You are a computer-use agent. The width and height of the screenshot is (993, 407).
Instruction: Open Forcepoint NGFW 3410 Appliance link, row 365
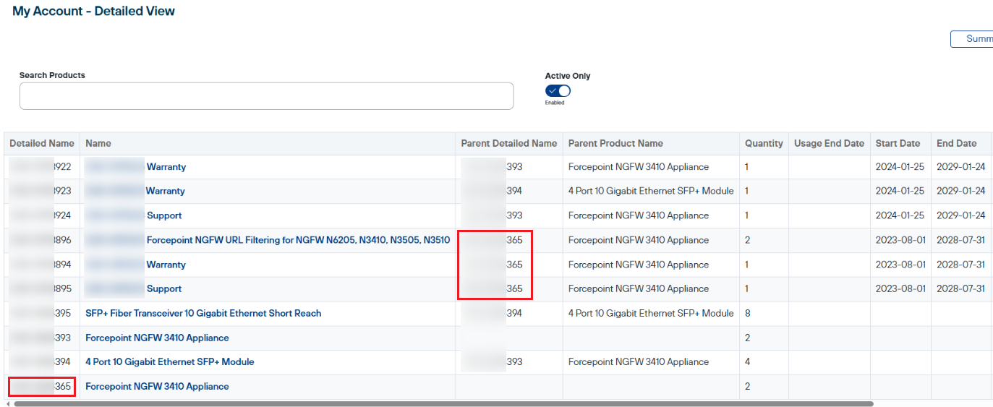pos(157,387)
